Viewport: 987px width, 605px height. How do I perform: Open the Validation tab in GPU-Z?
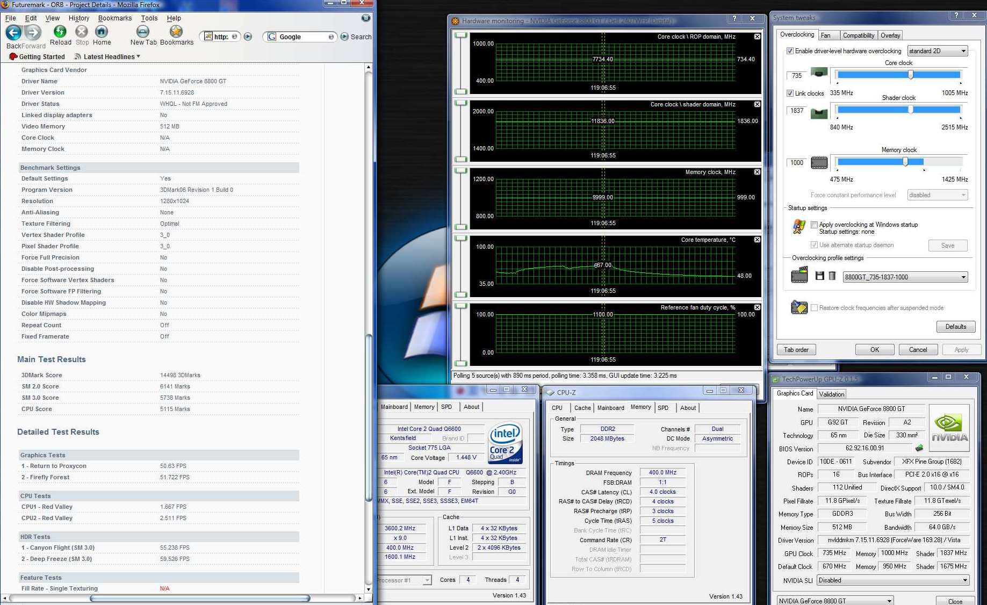pos(831,394)
